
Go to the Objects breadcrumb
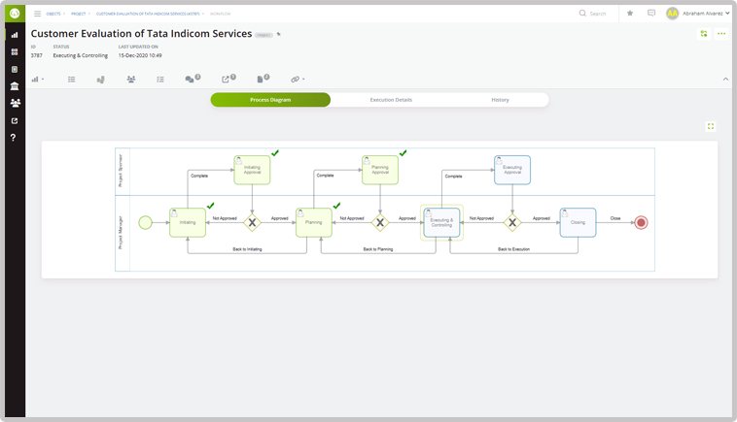[x=53, y=14]
